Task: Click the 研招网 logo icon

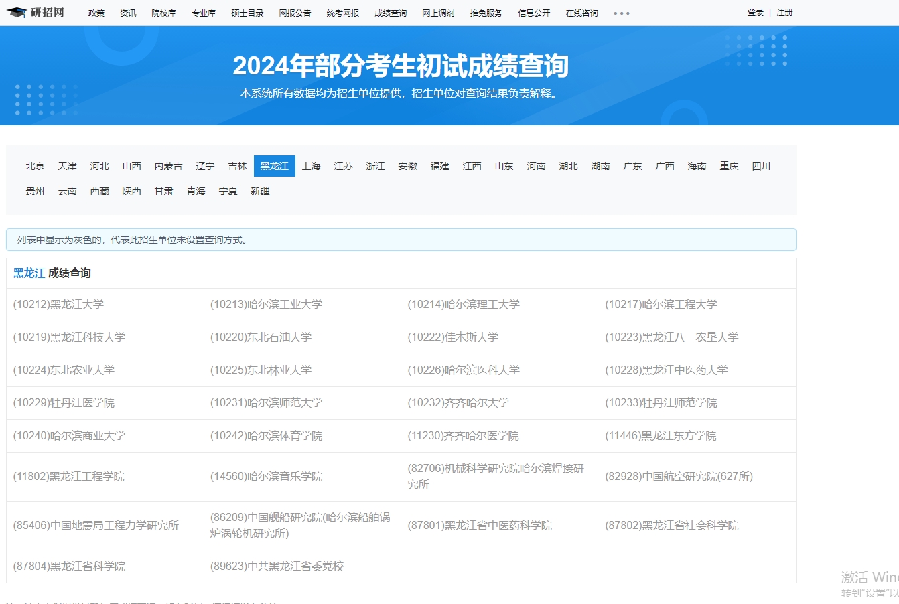Action: point(35,13)
